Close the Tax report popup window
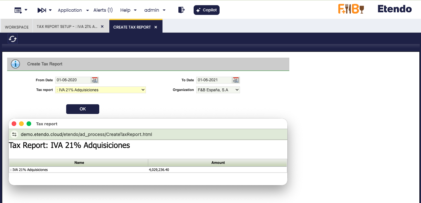Image resolution: width=421 pixels, height=203 pixels. pyautogui.click(x=14, y=124)
